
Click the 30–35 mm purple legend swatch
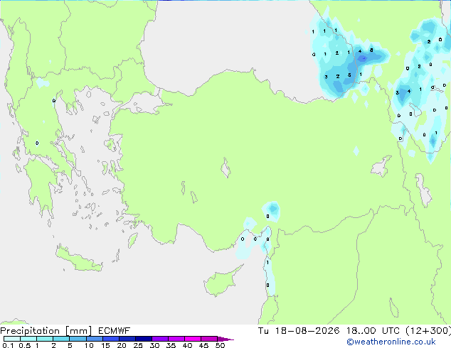click(x=159, y=339)
